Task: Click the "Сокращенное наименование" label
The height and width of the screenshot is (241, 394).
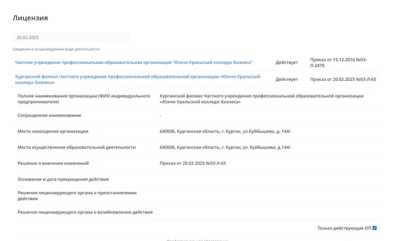Action: [x=49, y=115]
